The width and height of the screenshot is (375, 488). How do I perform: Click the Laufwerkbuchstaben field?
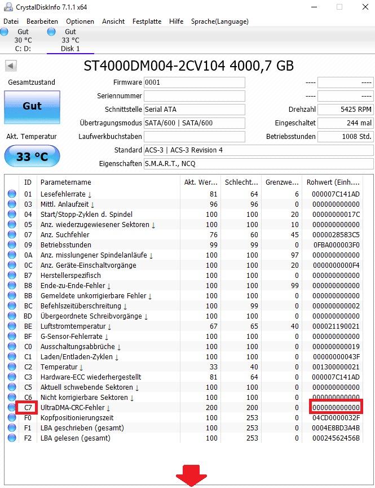[x=194, y=137]
